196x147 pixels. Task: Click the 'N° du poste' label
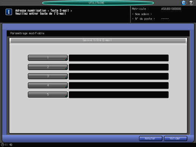coord(143,19)
